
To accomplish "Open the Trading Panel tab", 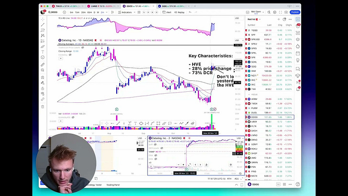I will 113,185.
